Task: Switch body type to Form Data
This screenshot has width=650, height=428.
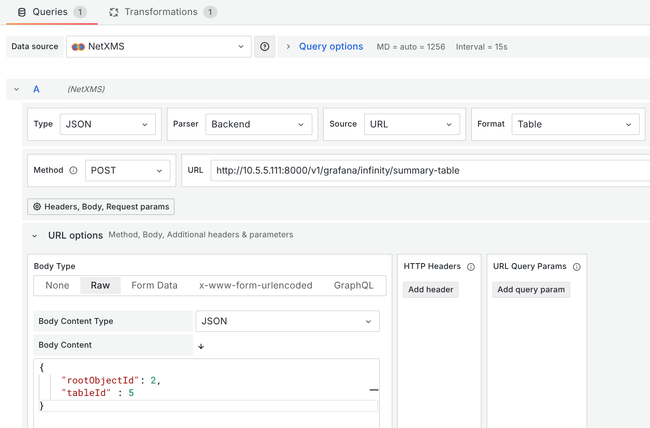Action: pyautogui.click(x=154, y=285)
